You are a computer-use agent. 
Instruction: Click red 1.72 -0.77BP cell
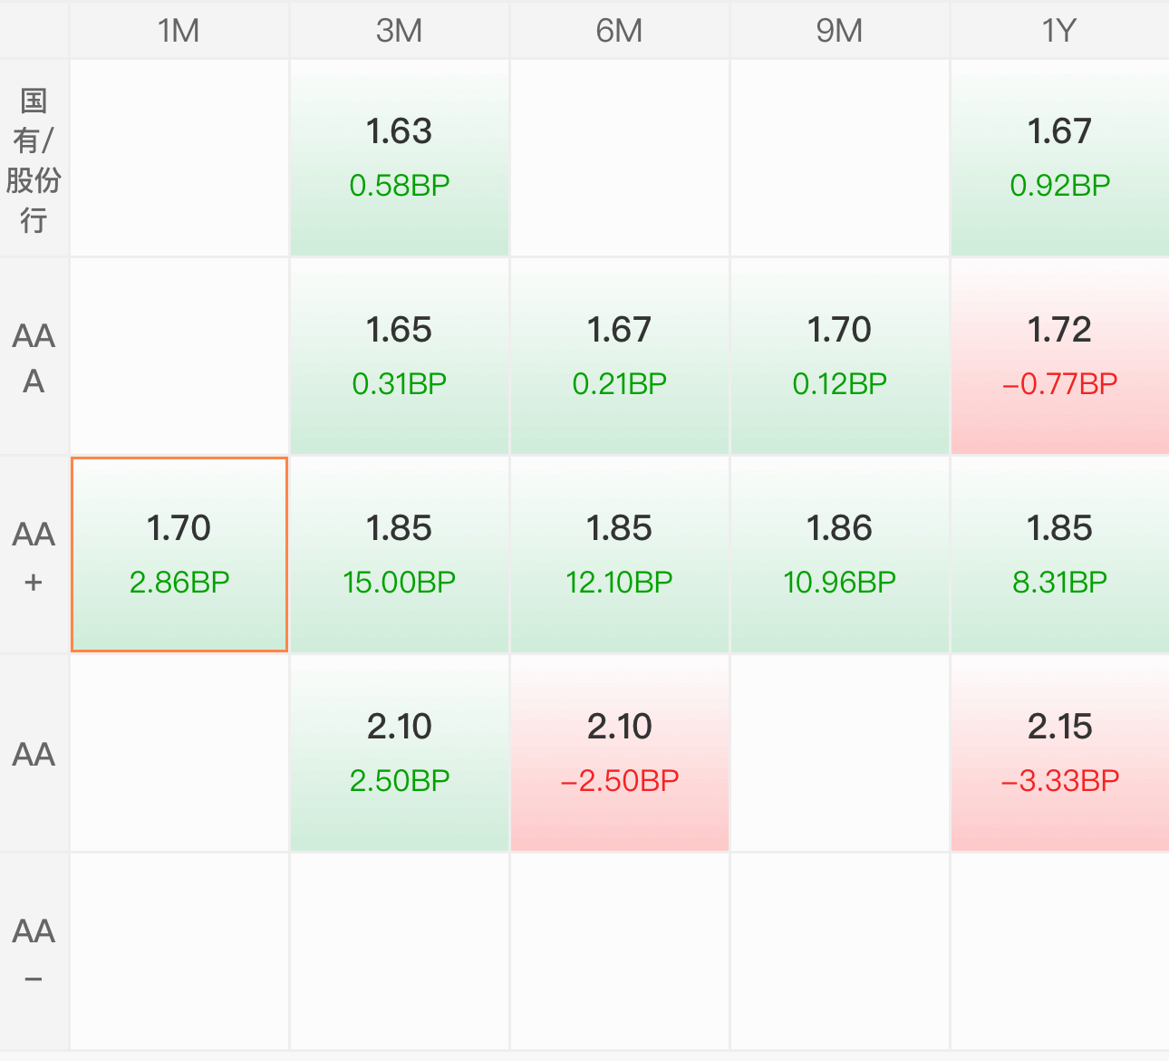point(1059,356)
